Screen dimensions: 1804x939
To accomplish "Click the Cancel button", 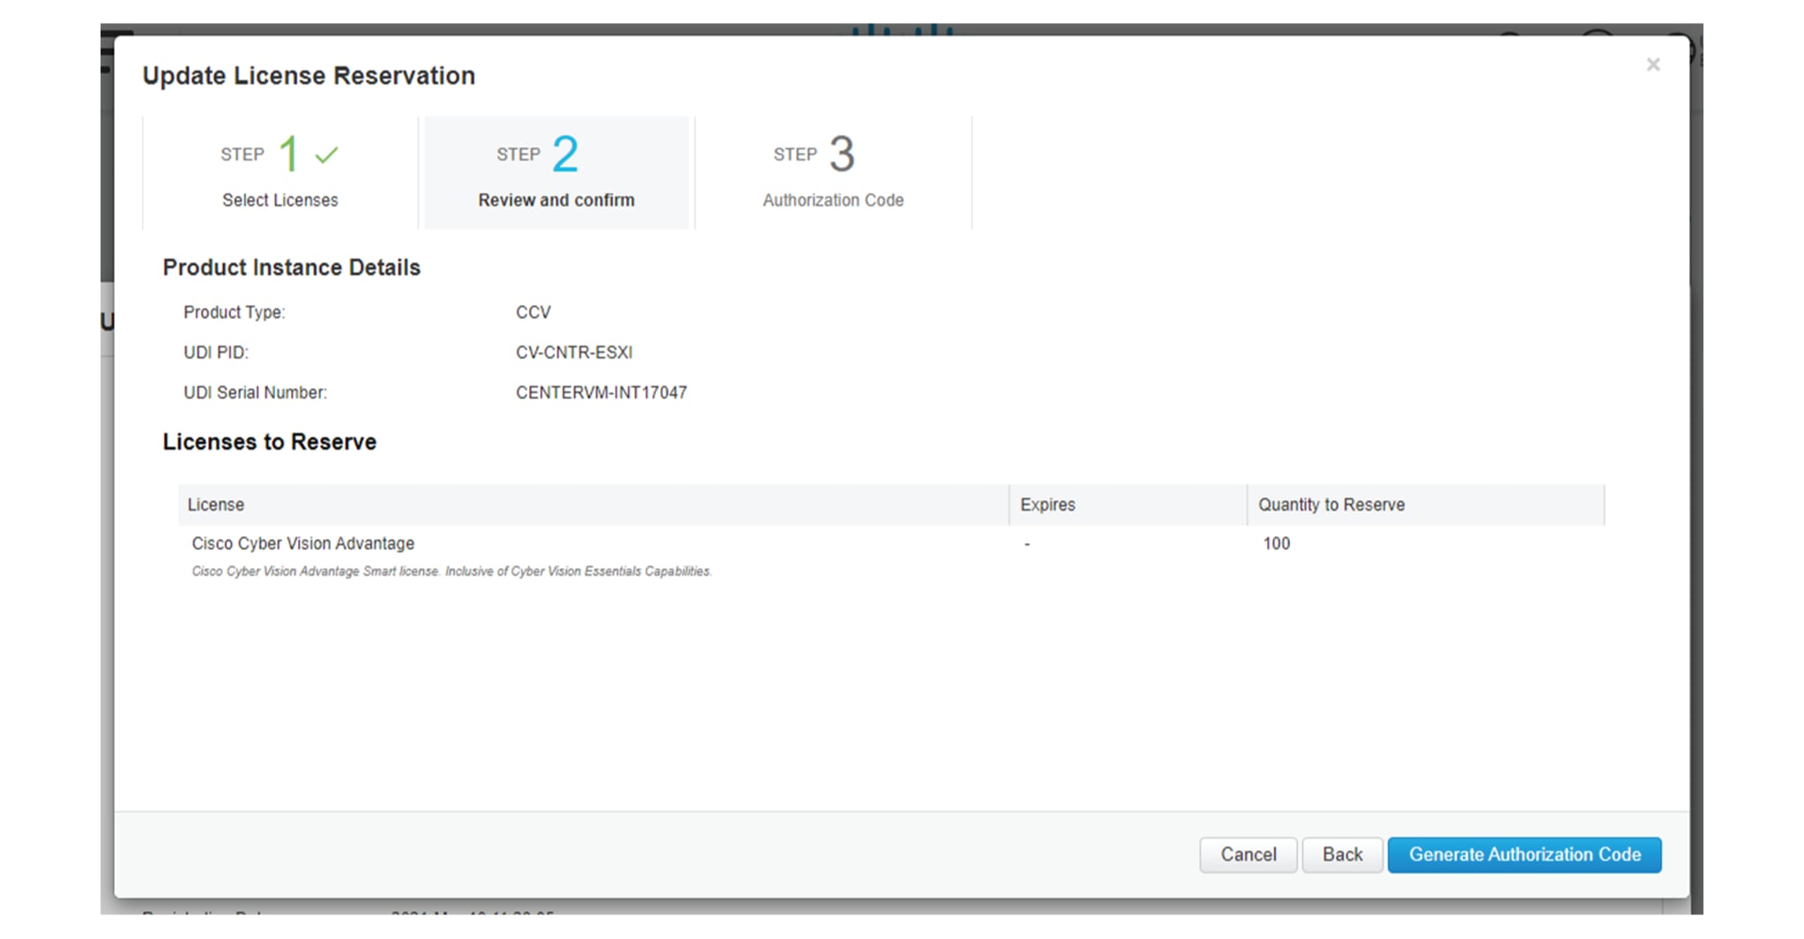I will pos(1248,854).
